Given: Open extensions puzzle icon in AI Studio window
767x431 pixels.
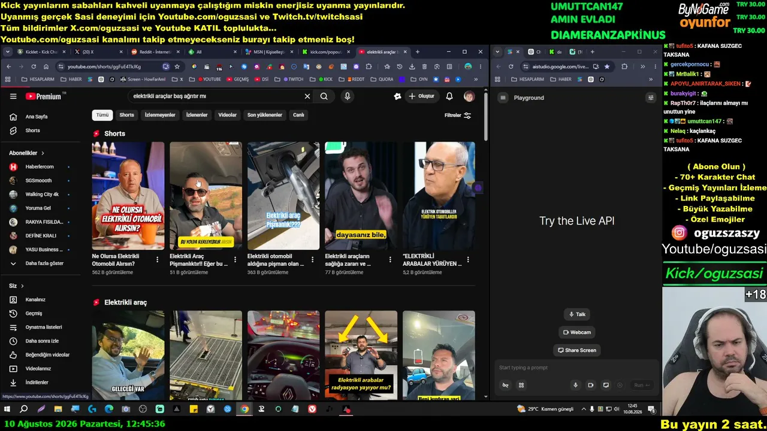Looking at the screenshot, I should [x=624, y=66].
